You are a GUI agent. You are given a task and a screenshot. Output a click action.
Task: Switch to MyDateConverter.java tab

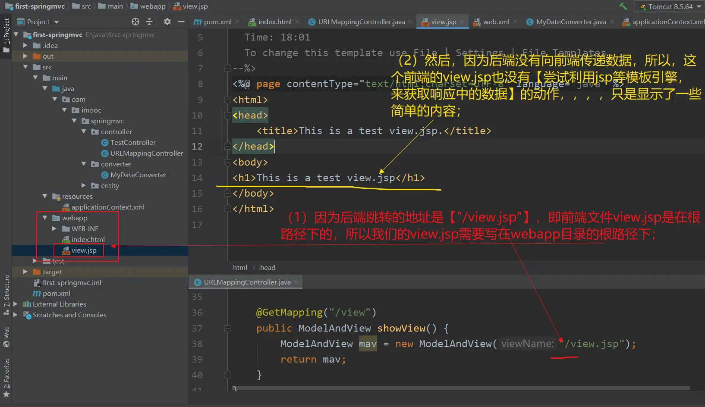pos(570,22)
